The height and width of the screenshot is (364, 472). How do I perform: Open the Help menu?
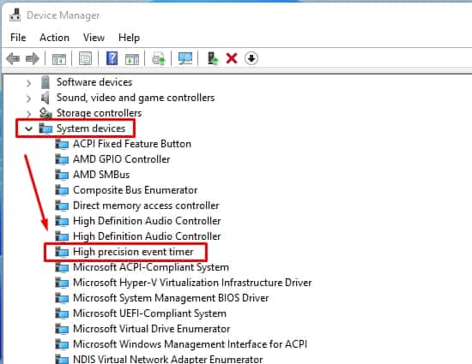click(x=129, y=38)
